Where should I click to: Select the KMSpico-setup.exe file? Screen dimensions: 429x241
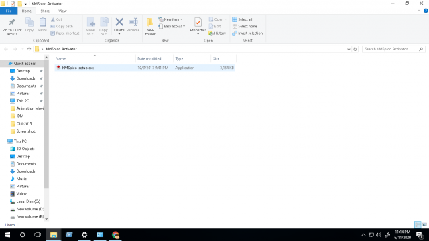tap(145, 68)
